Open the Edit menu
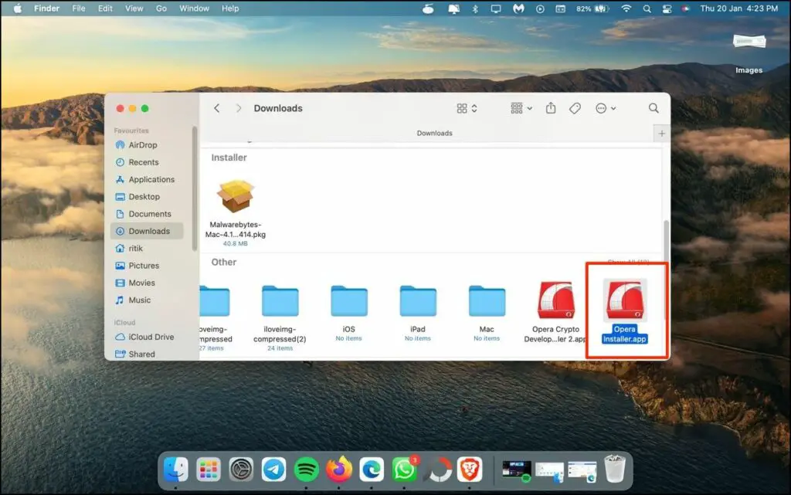The width and height of the screenshot is (791, 495). coord(105,8)
